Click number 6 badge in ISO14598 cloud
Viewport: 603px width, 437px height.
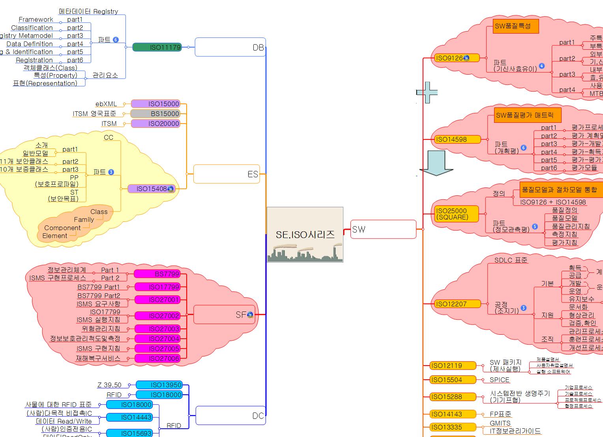524,148
